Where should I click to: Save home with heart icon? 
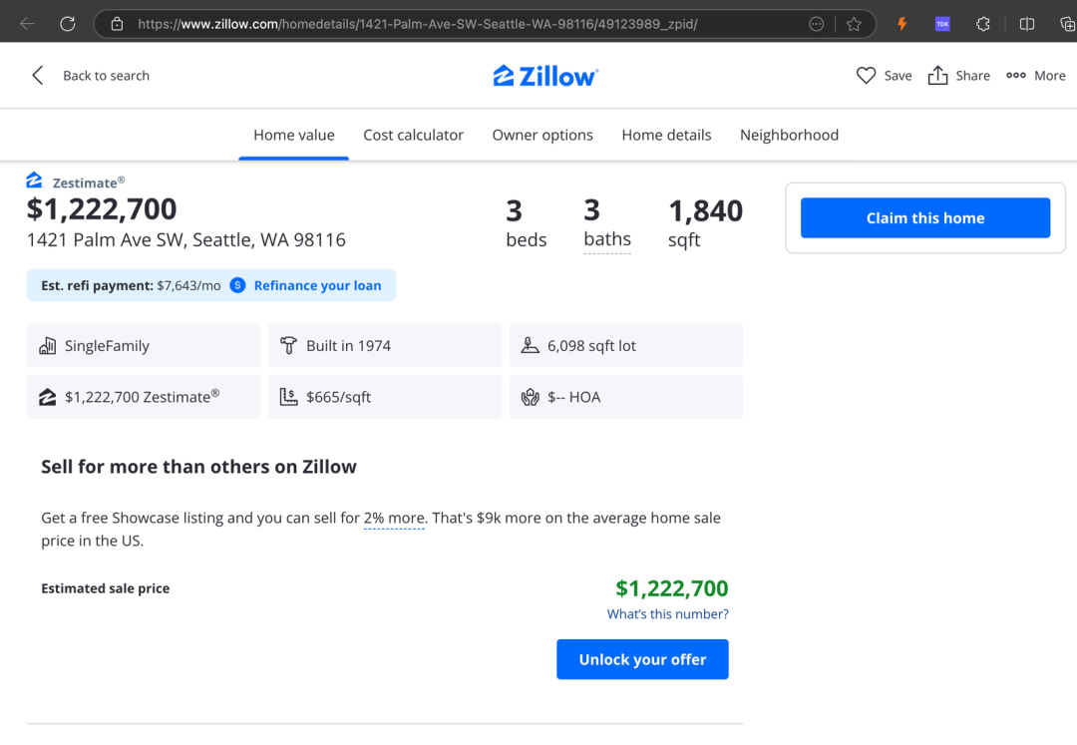point(867,76)
